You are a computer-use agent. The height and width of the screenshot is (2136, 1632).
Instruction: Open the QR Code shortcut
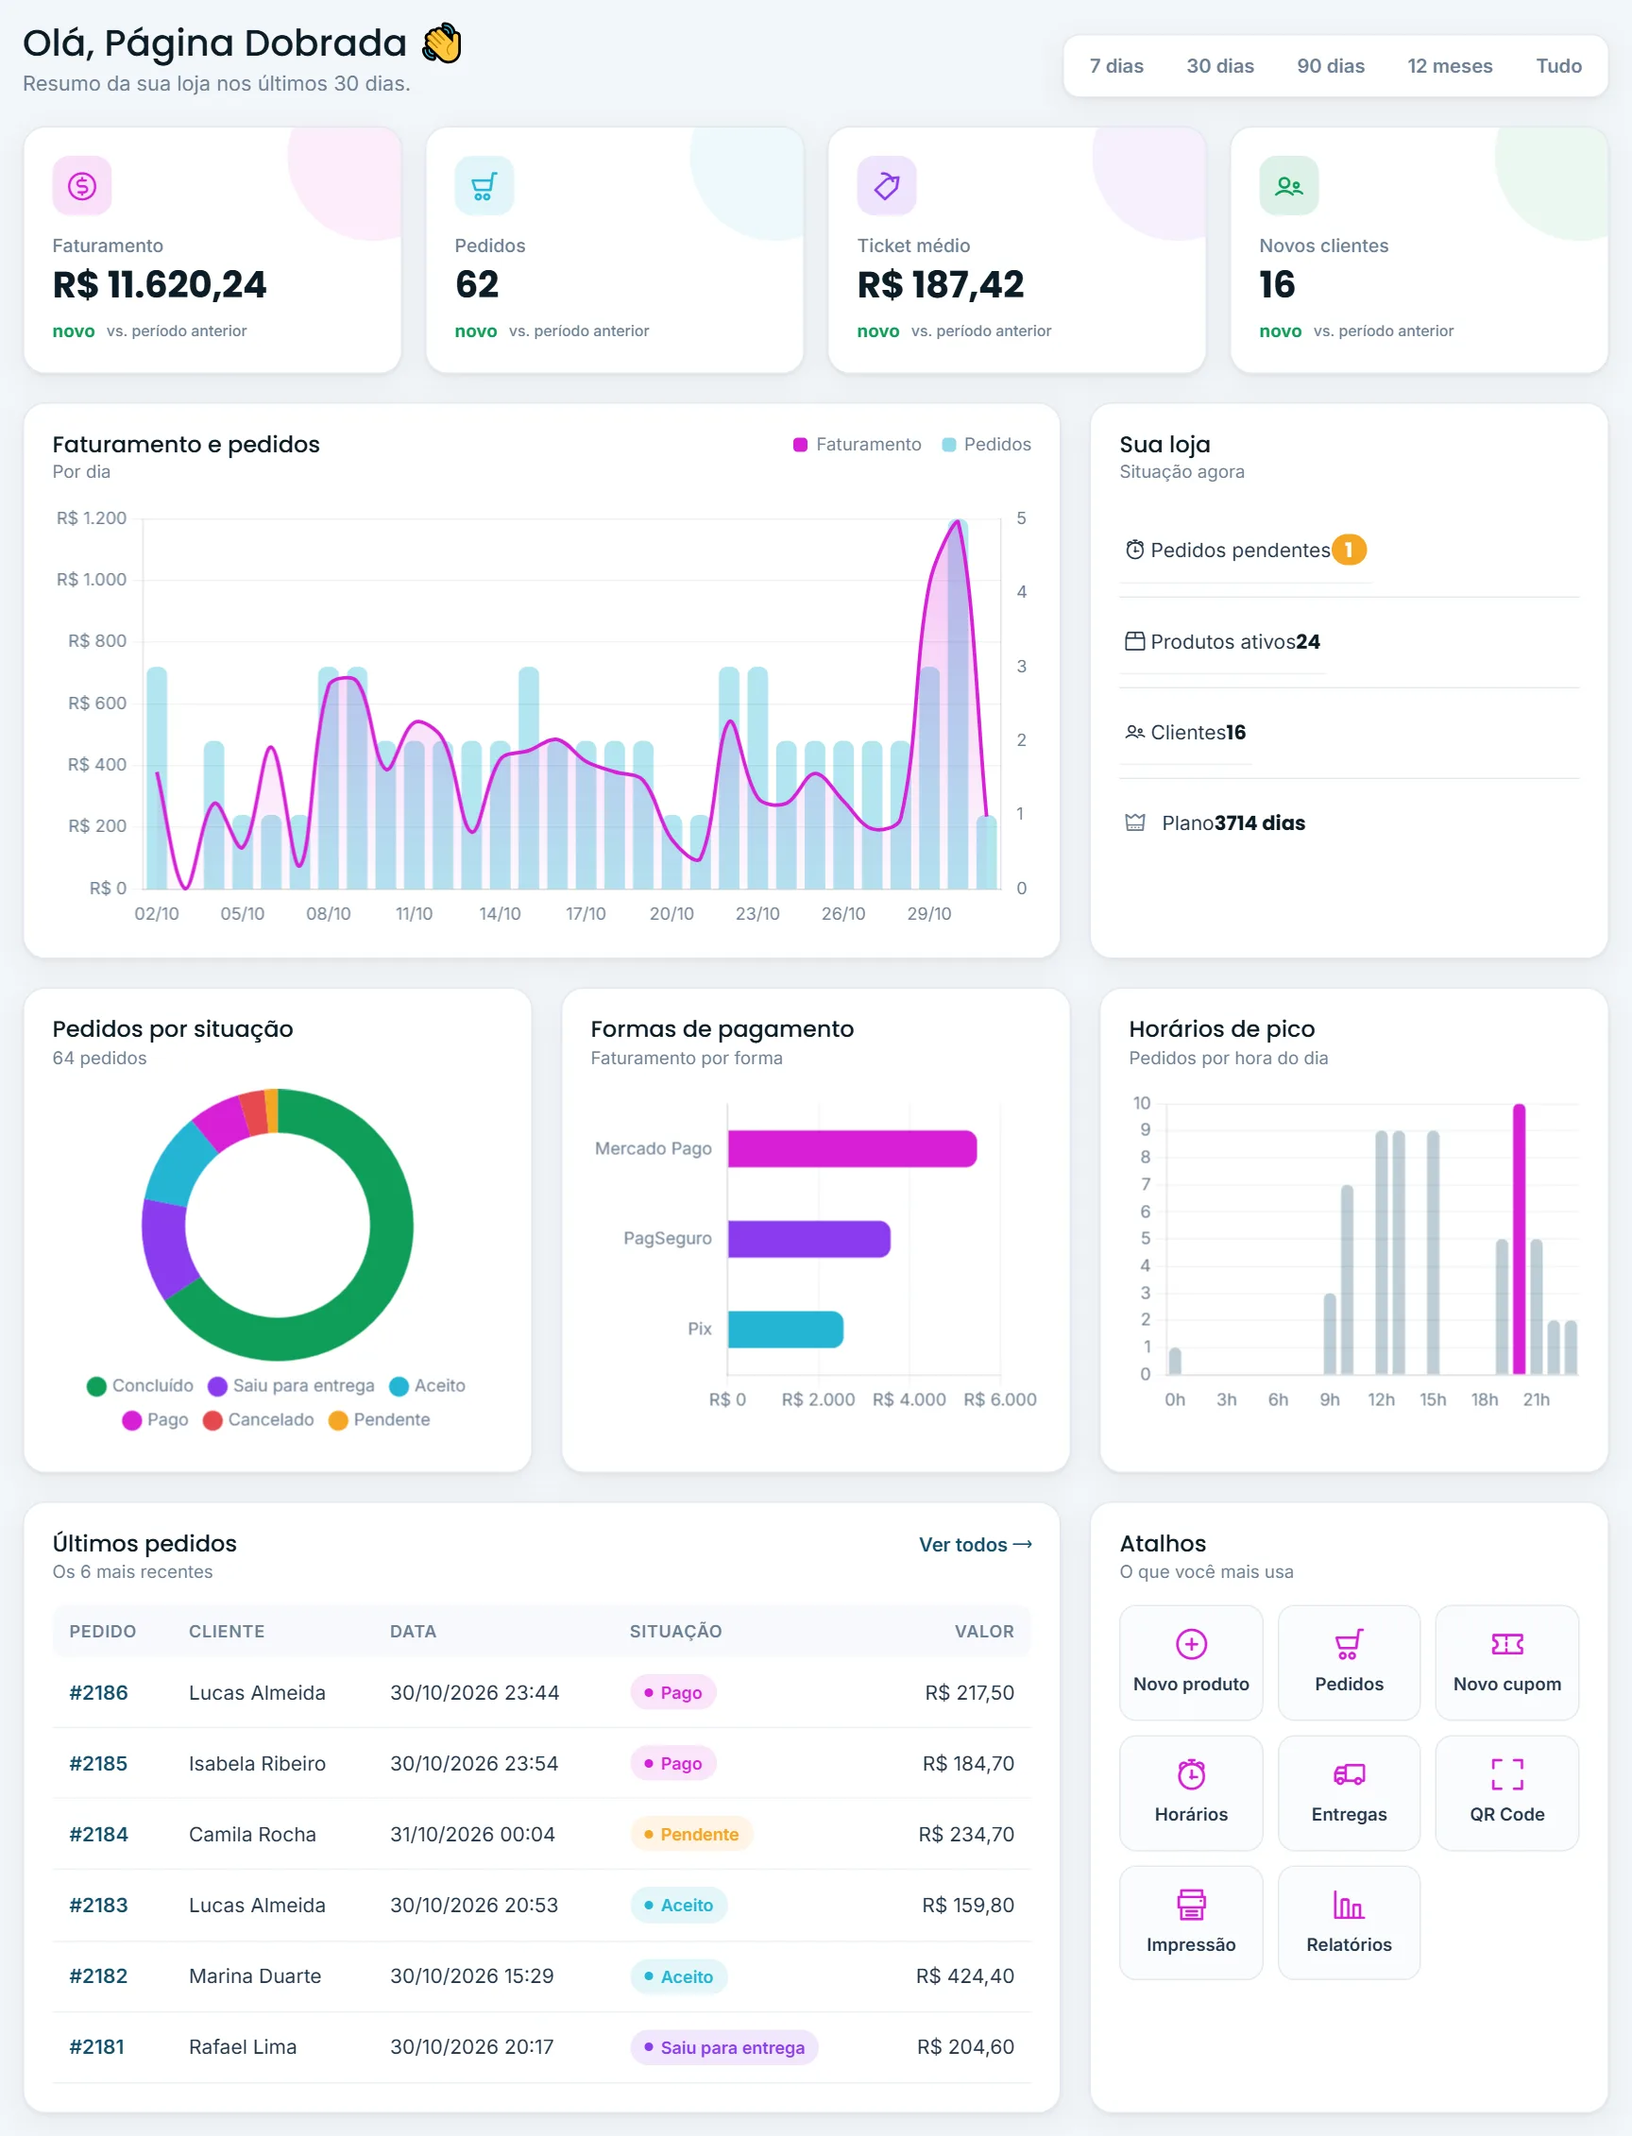1506,1792
